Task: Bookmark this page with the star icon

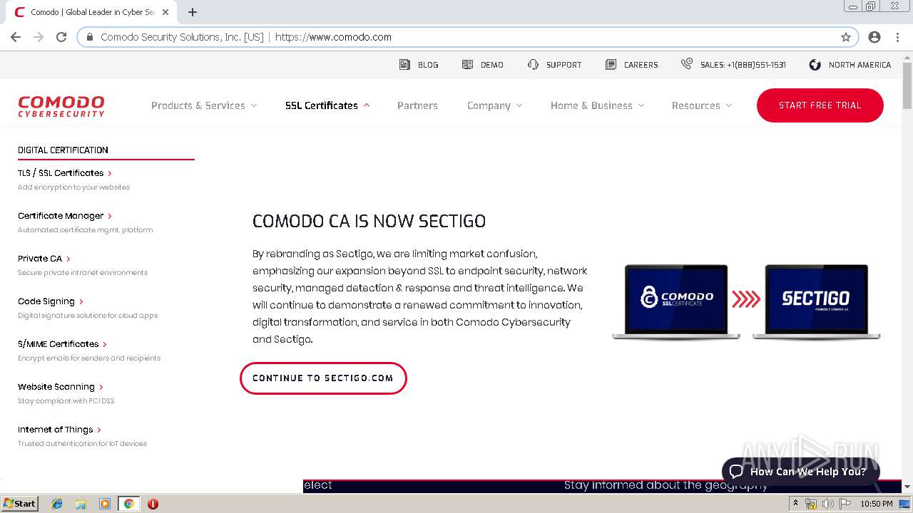Action: tap(846, 37)
